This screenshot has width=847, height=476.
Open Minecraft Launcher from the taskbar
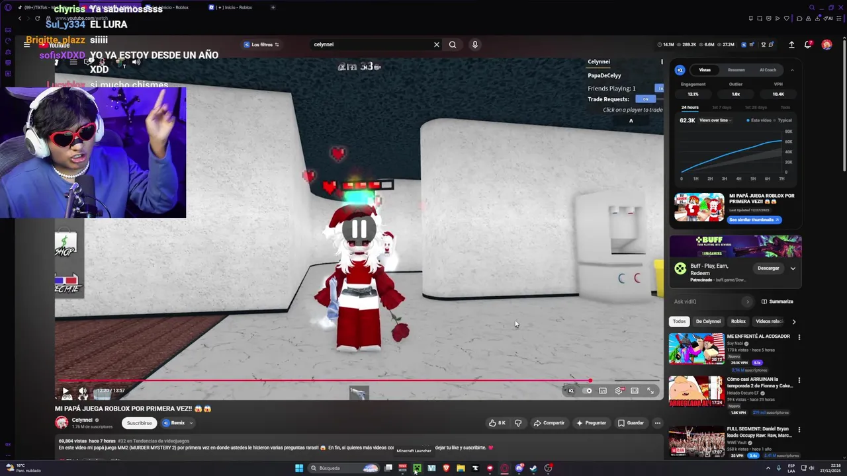click(417, 468)
